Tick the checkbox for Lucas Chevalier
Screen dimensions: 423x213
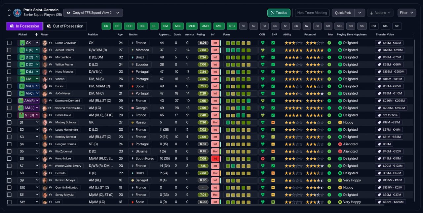coord(9,43)
